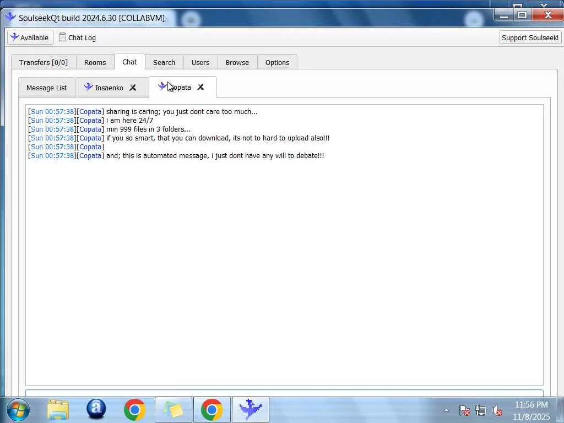This screenshot has height=423, width=564.
Task: Open the Chat Log
Action: coord(77,37)
